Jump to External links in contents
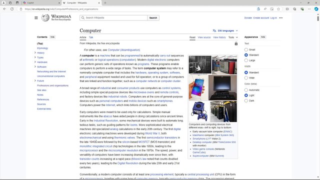Image resolution: width=320 pixels, height=180 pixels. (44, 109)
